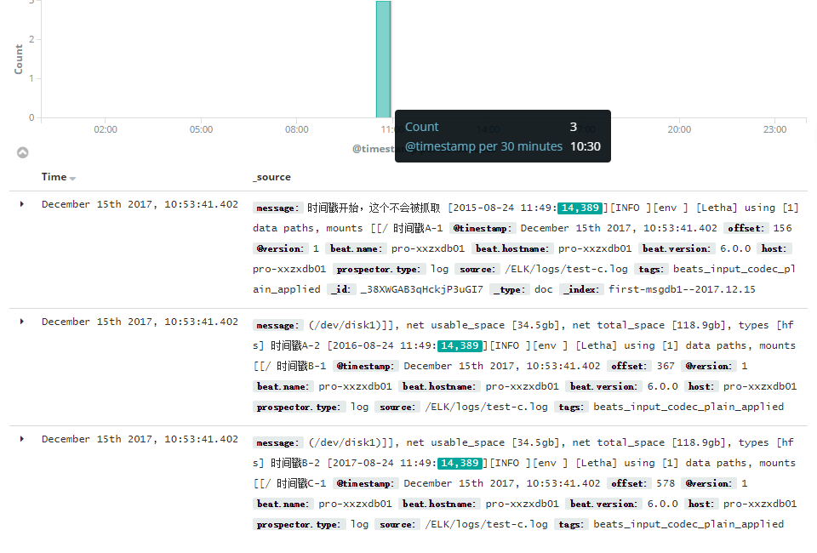817x553 pixels.
Task: Select the teal histogram bar at 10:30
Action: (384, 60)
